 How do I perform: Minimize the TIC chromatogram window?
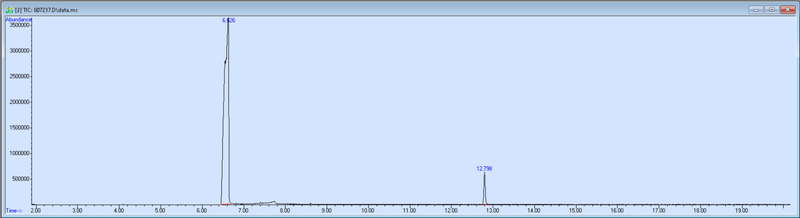[x=756, y=10]
